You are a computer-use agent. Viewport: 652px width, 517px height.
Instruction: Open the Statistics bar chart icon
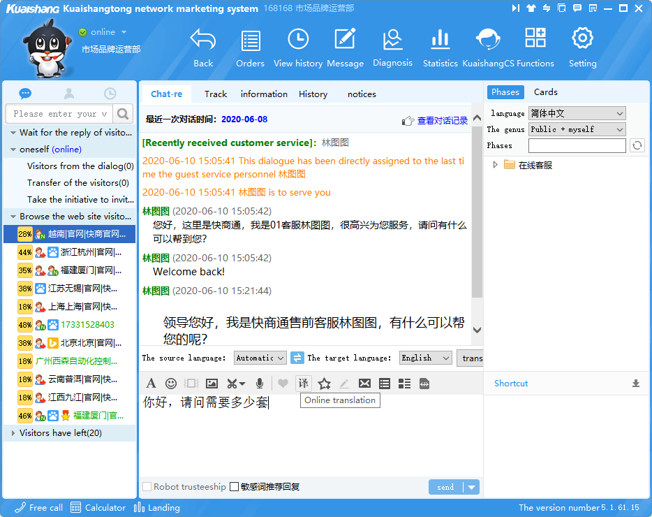pyautogui.click(x=440, y=40)
